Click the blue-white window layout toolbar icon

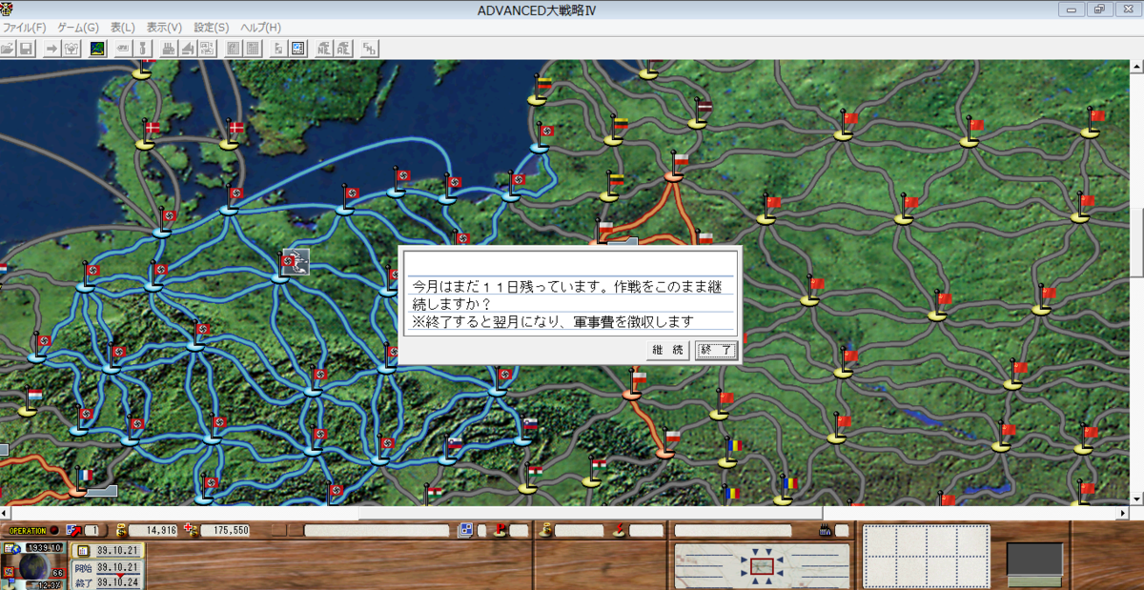[x=297, y=48]
